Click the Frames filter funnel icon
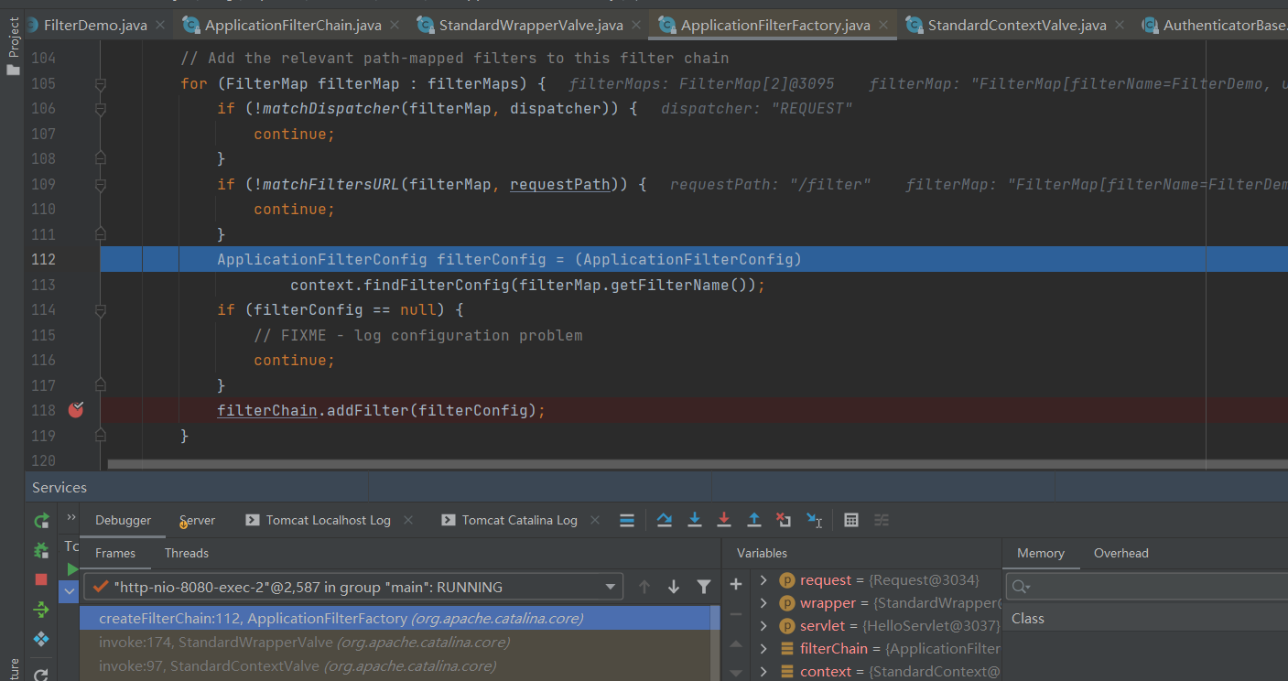1288x681 pixels. (704, 587)
